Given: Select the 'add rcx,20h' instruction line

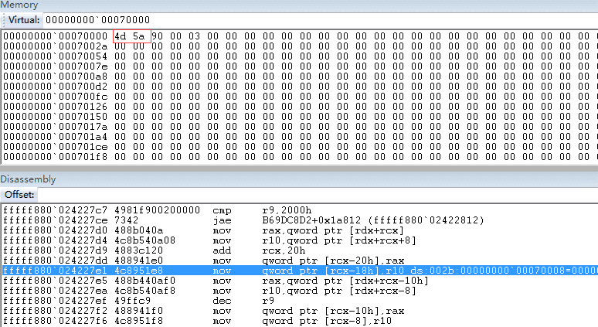Looking at the screenshot, I should pos(300,250).
